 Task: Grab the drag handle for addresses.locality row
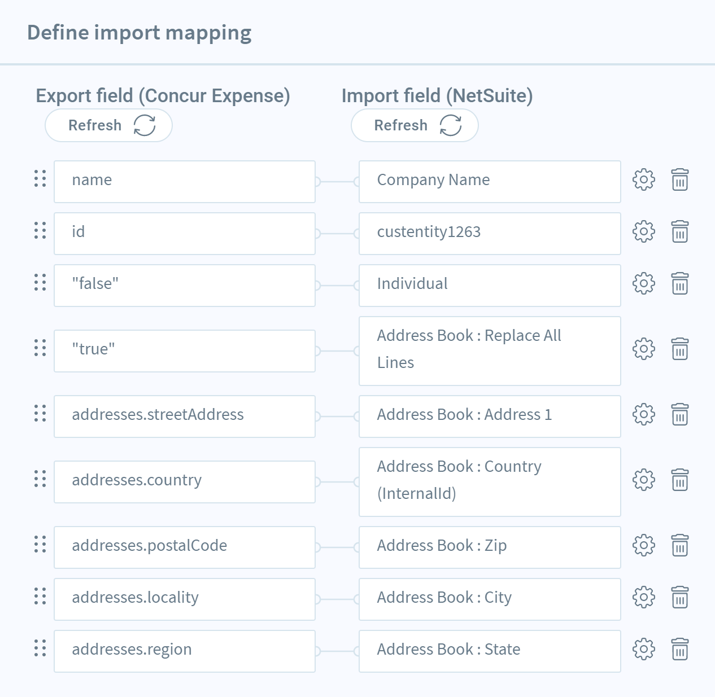click(40, 596)
